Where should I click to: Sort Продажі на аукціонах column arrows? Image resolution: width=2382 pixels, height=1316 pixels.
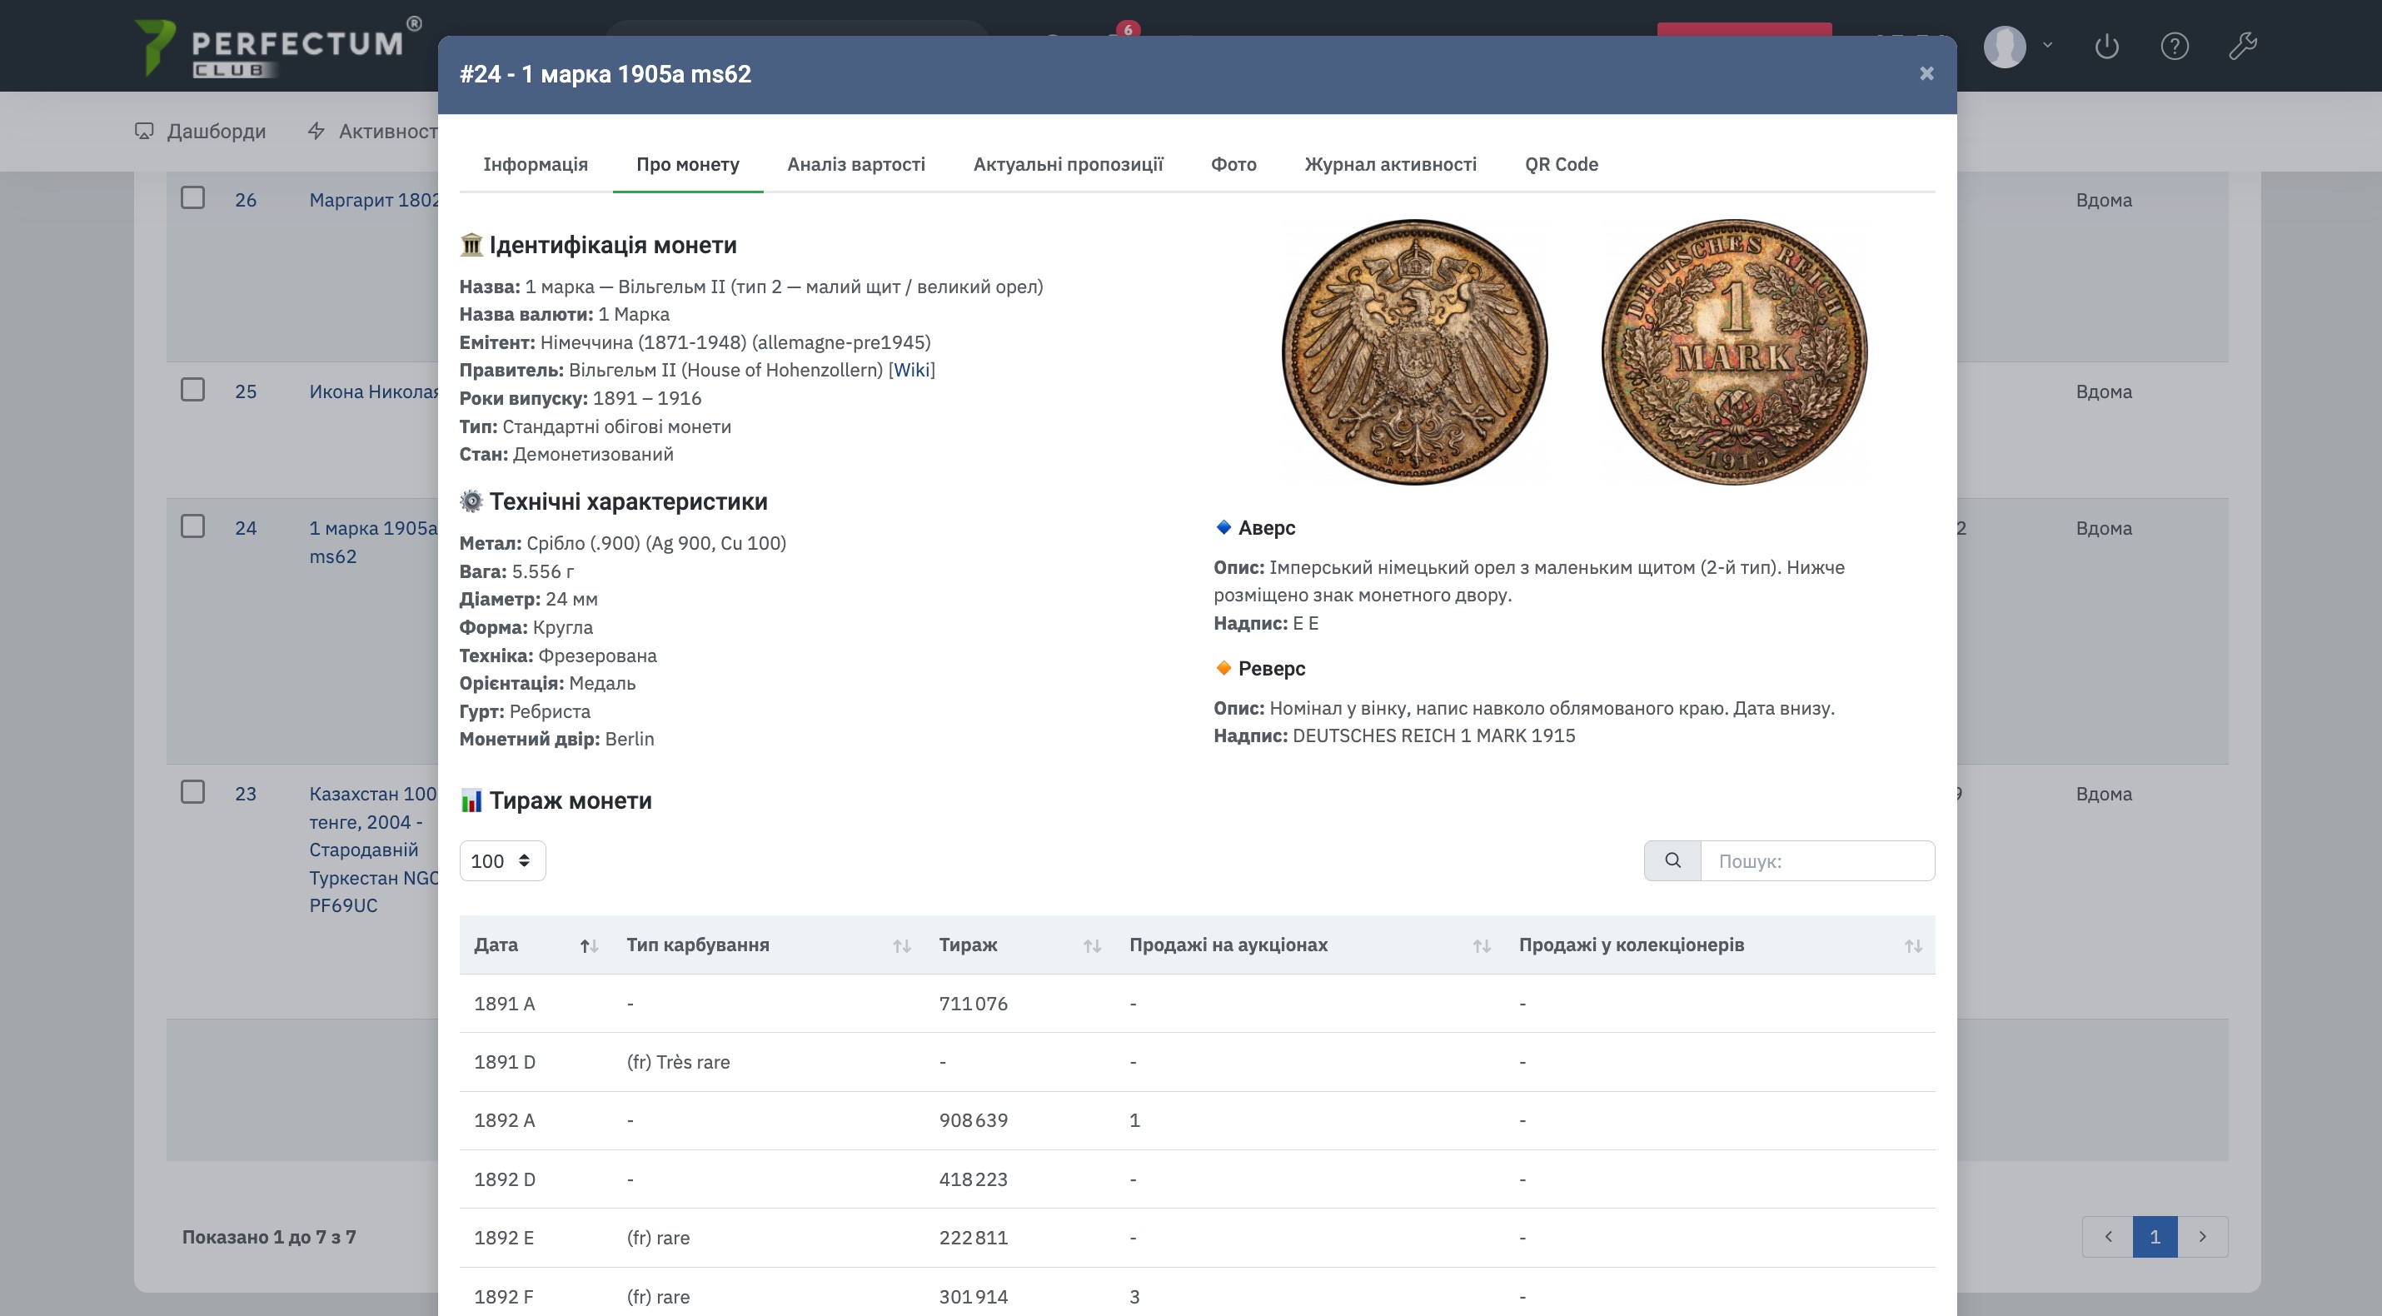pos(1481,945)
